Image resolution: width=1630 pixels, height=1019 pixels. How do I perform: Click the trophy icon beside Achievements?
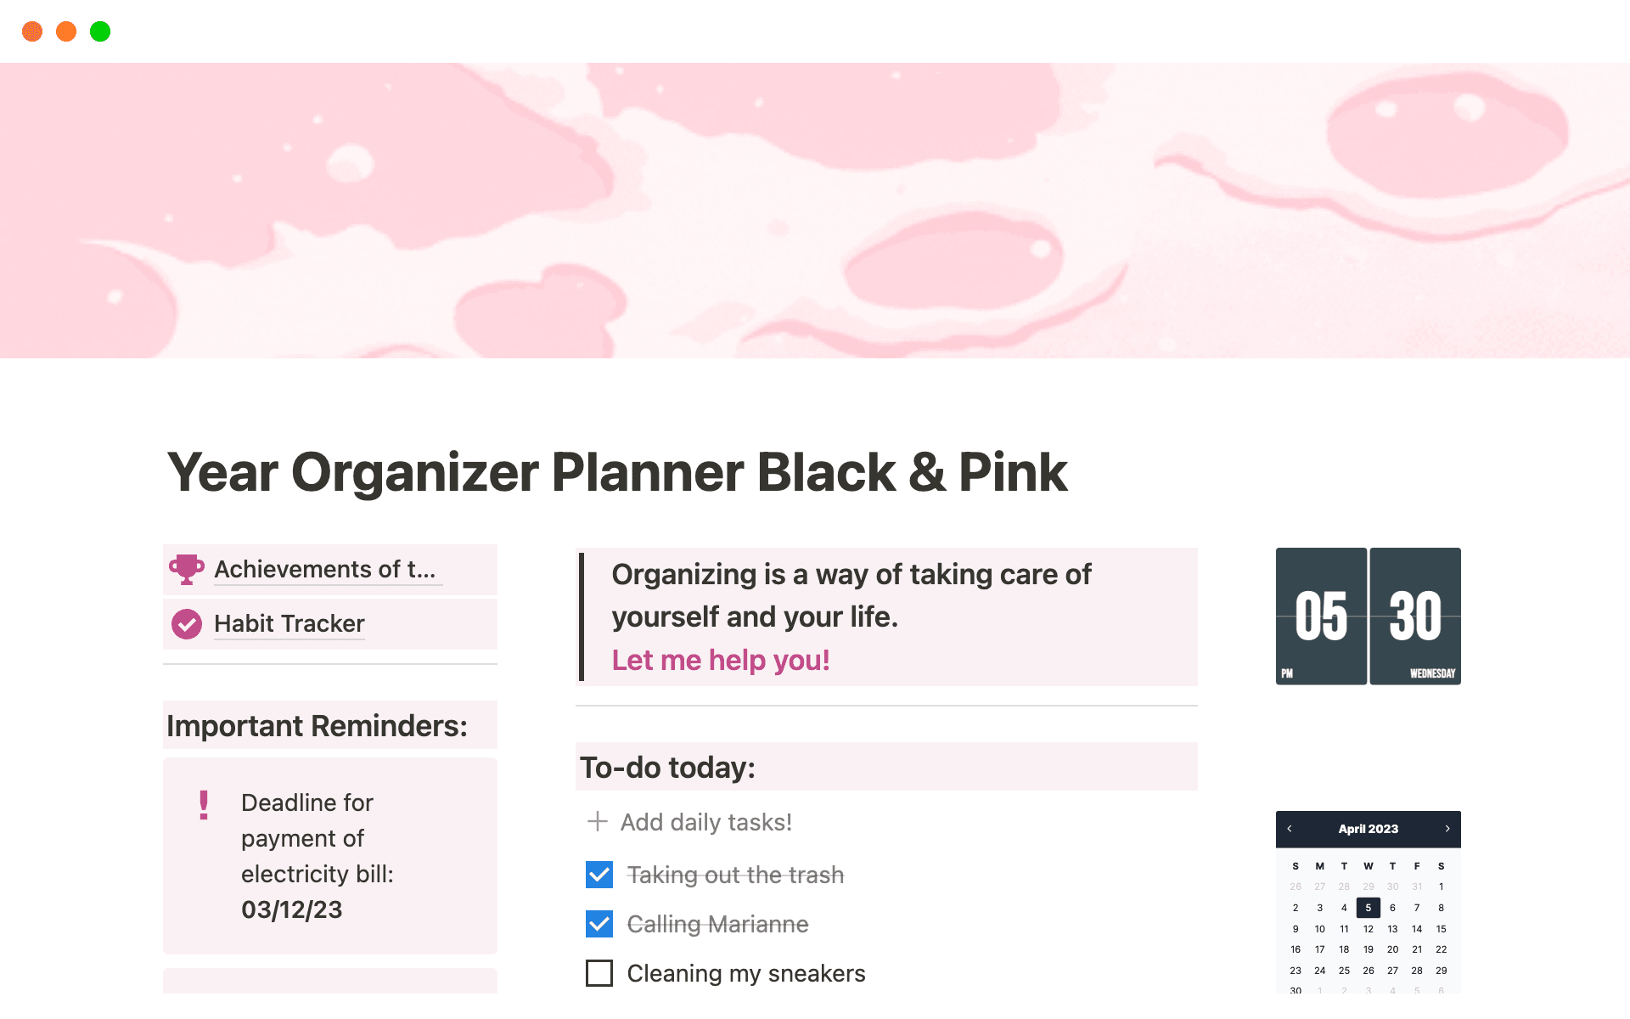point(186,569)
